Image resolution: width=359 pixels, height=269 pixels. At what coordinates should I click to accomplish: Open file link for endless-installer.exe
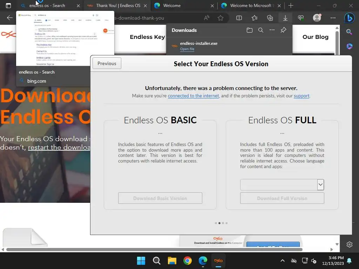(187, 49)
